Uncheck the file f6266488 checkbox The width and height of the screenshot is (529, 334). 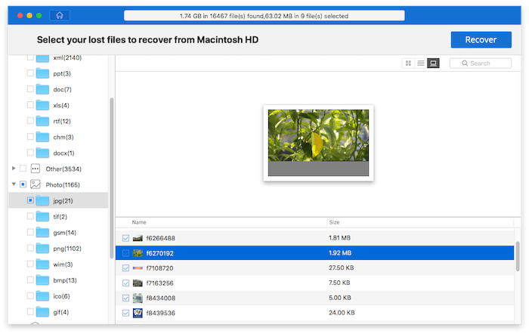[x=126, y=238]
